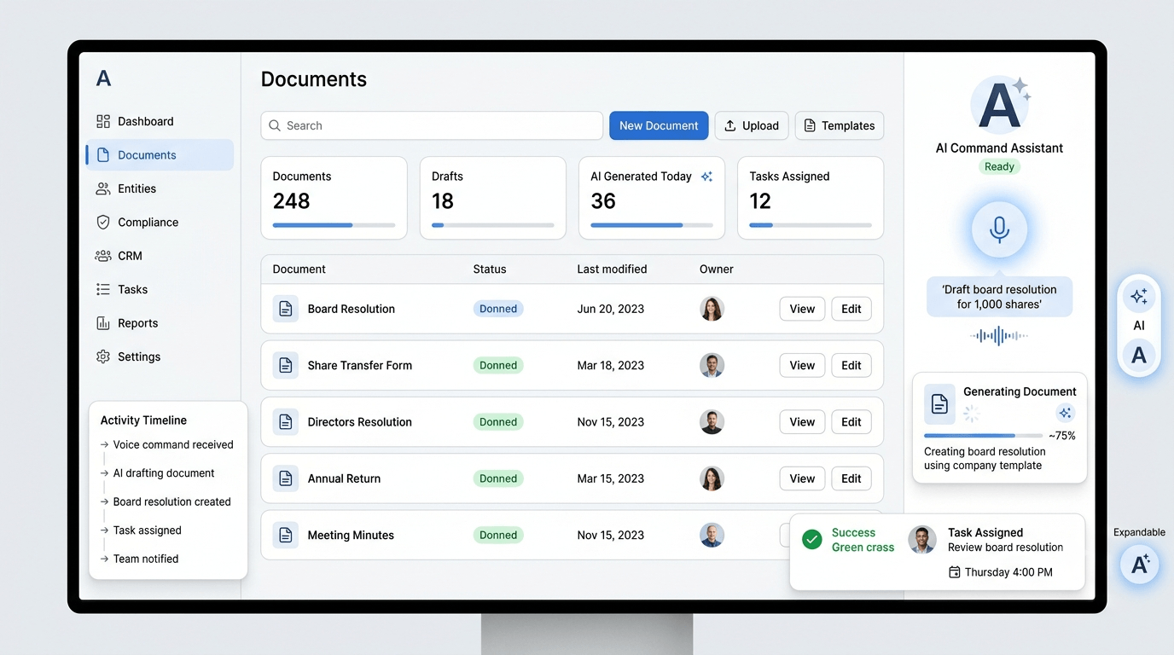Click the Upload button
The height and width of the screenshot is (655, 1174).
[x=752, y=125]
